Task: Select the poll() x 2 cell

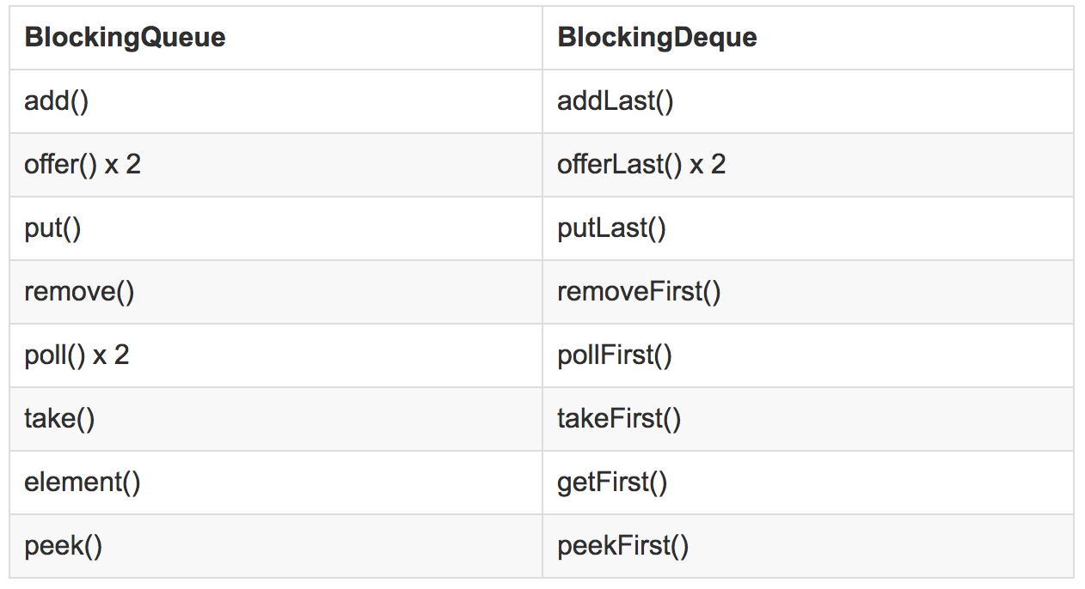Action: click(276, 355)
